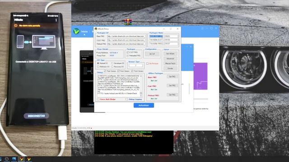Click the 'recuperar sistema' text in HiSuite
The height and width of the screenshot is (162, 289).
[x=201, y=109]
